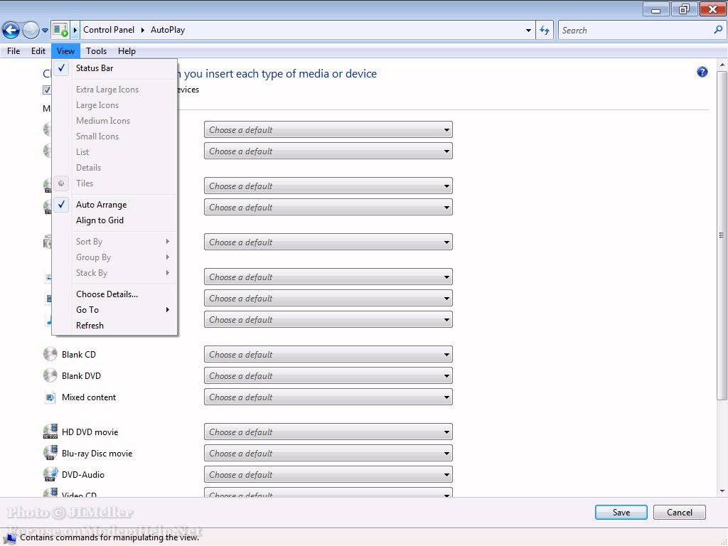The height and width of the screenshot is (546, 728).
Task: Click the Search input box
Action: pyautogui.click(x=636, y=30)
